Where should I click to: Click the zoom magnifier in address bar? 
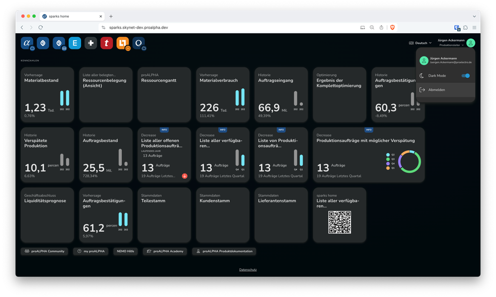pyautogui.click(x=372, y=27)
